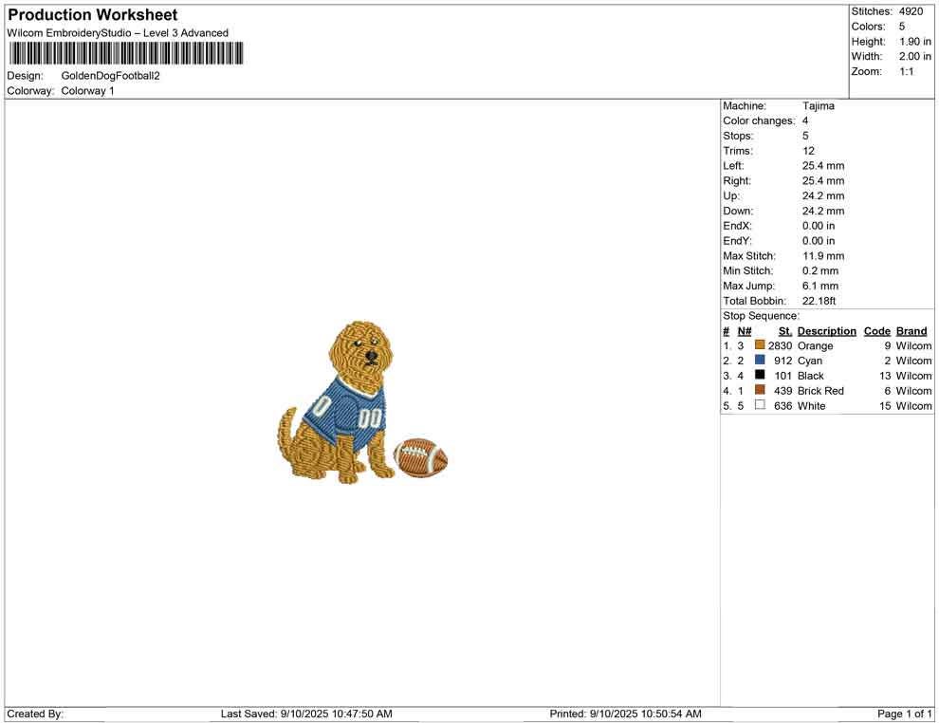939x723 pixels.
Task: Click the design barcode image
Action: (x=125, y=54)
